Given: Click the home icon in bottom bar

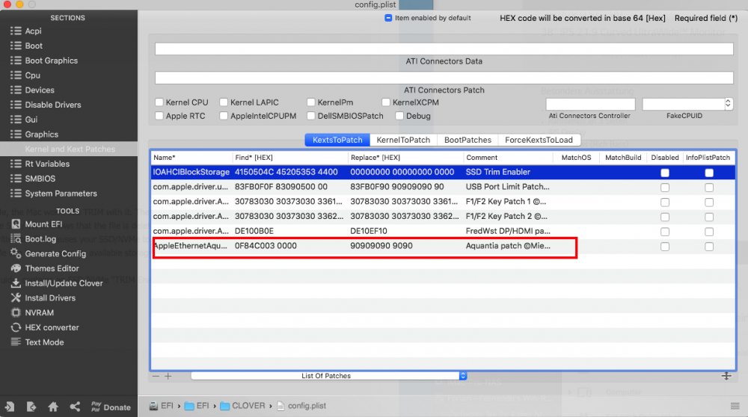Looking at the screenshot, I should [53, 407].
